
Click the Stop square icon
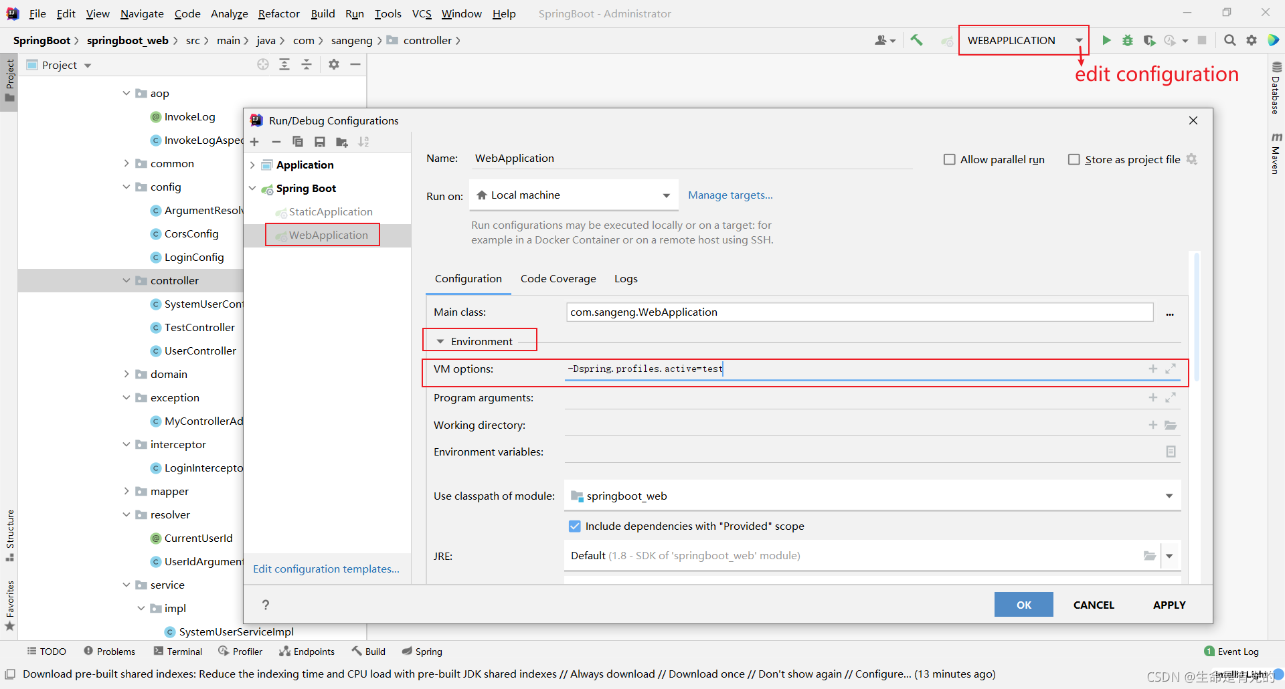coord(1202,41)
